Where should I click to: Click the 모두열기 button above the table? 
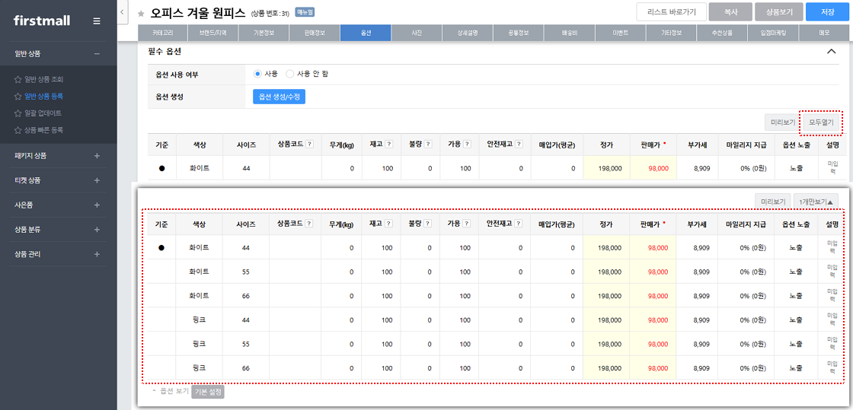[x=821, y=122]
